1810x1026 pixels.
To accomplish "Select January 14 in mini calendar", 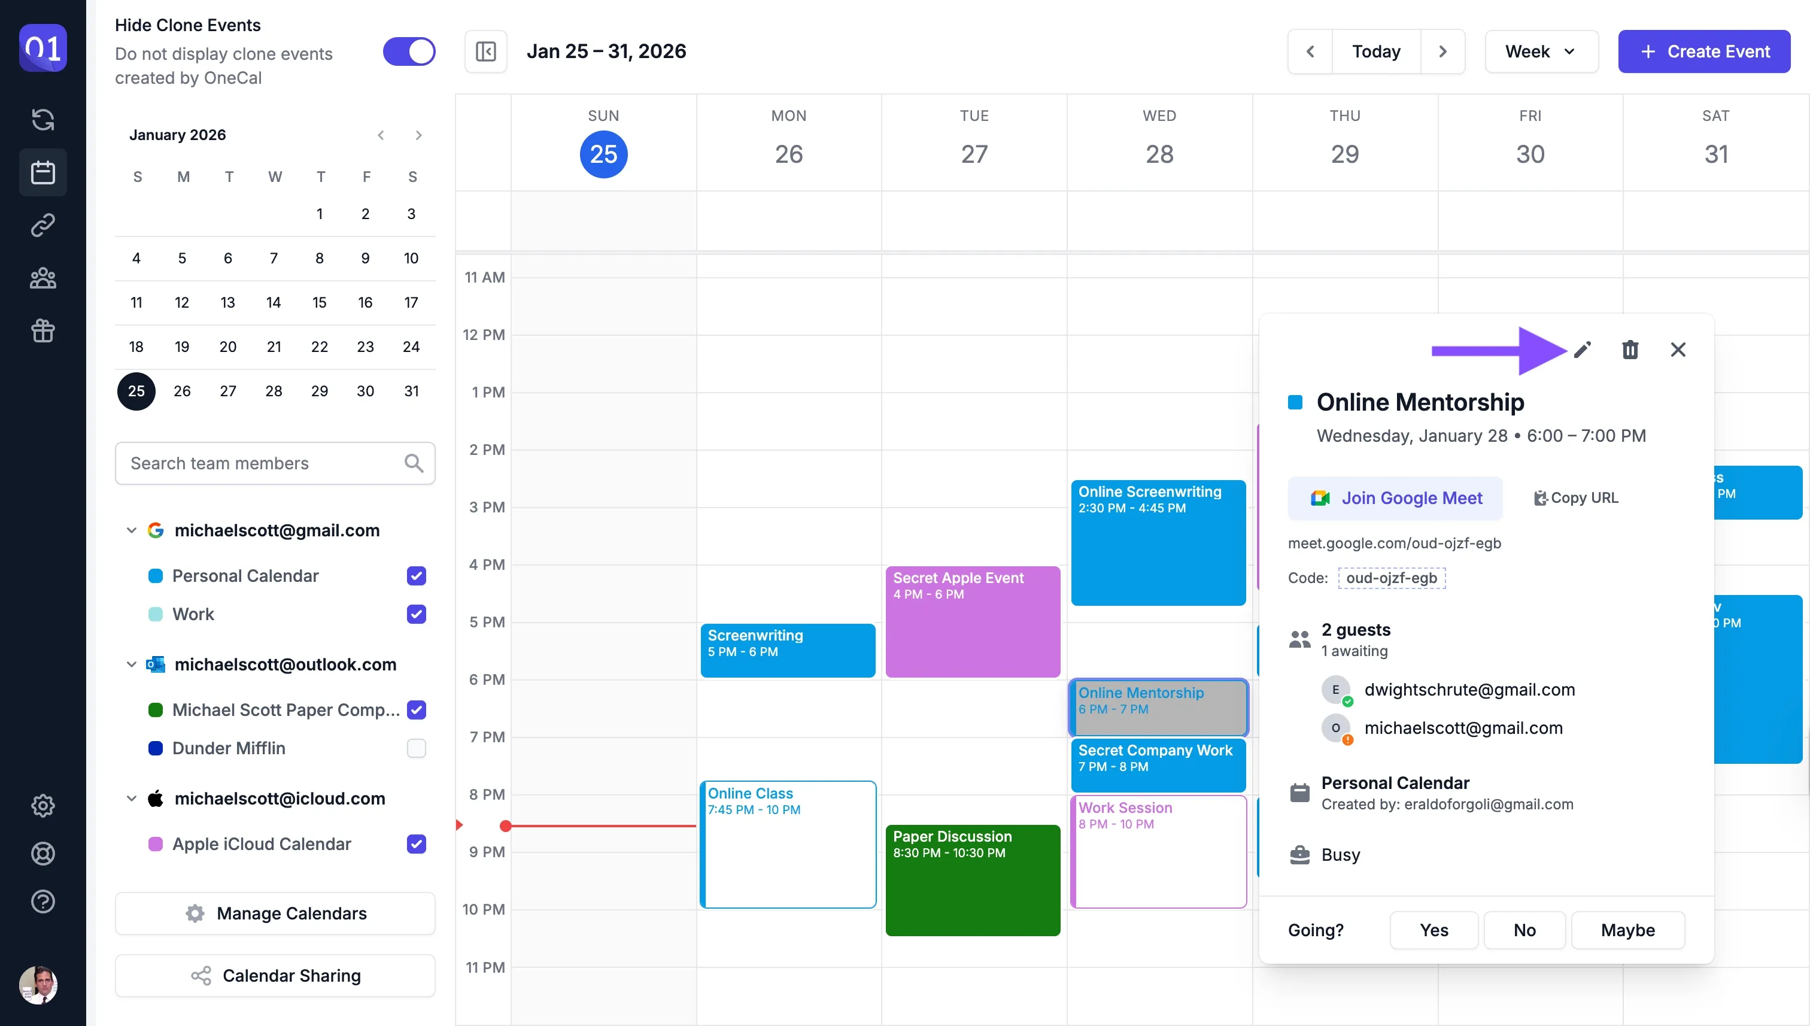I will coord(274,302).
